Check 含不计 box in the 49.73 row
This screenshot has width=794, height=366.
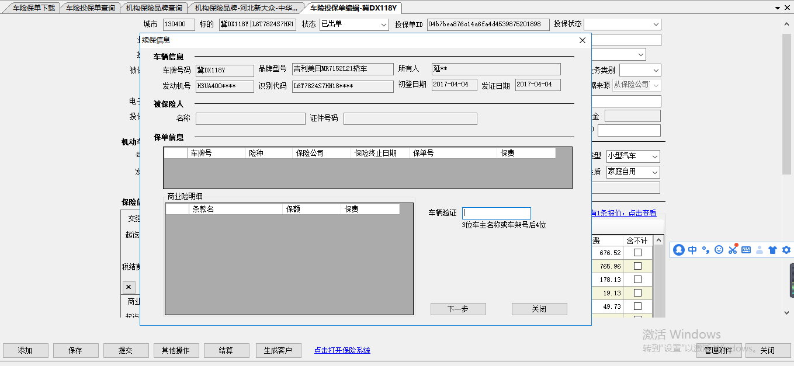click(637, 306)
